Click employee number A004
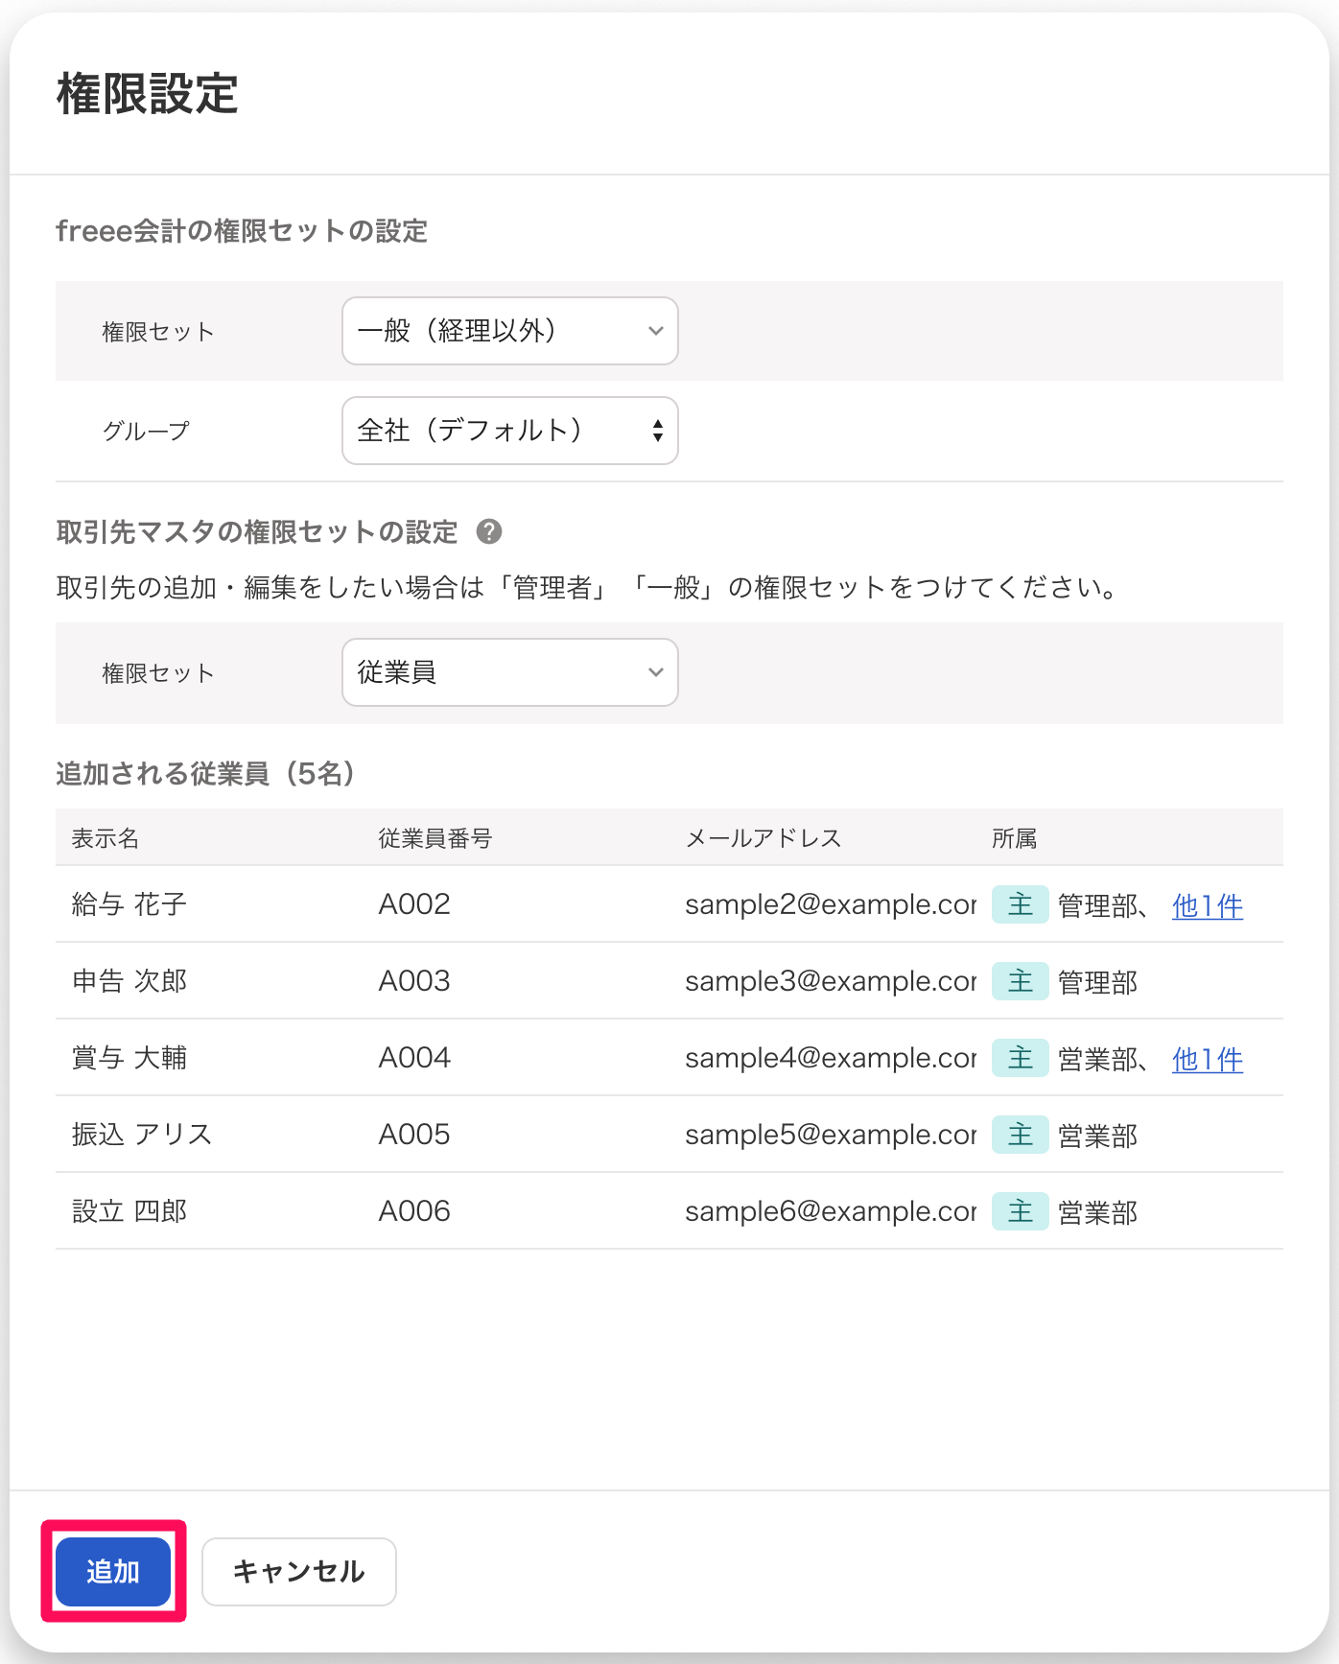Viewport: 1339px width, 1664px height. 414,1058
